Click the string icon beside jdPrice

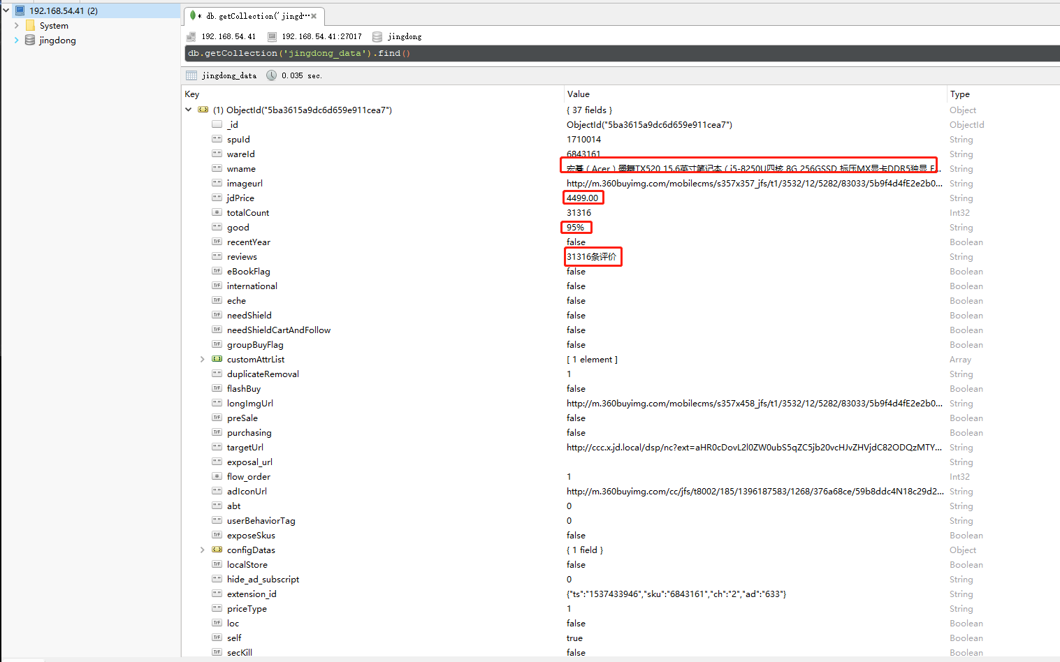pyautogui.click(x=217, y=198)
